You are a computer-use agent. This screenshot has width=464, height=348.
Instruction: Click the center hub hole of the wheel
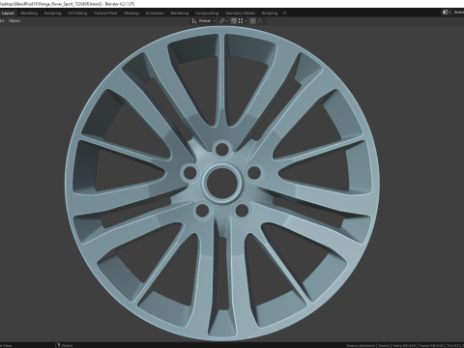click(222, 183)
